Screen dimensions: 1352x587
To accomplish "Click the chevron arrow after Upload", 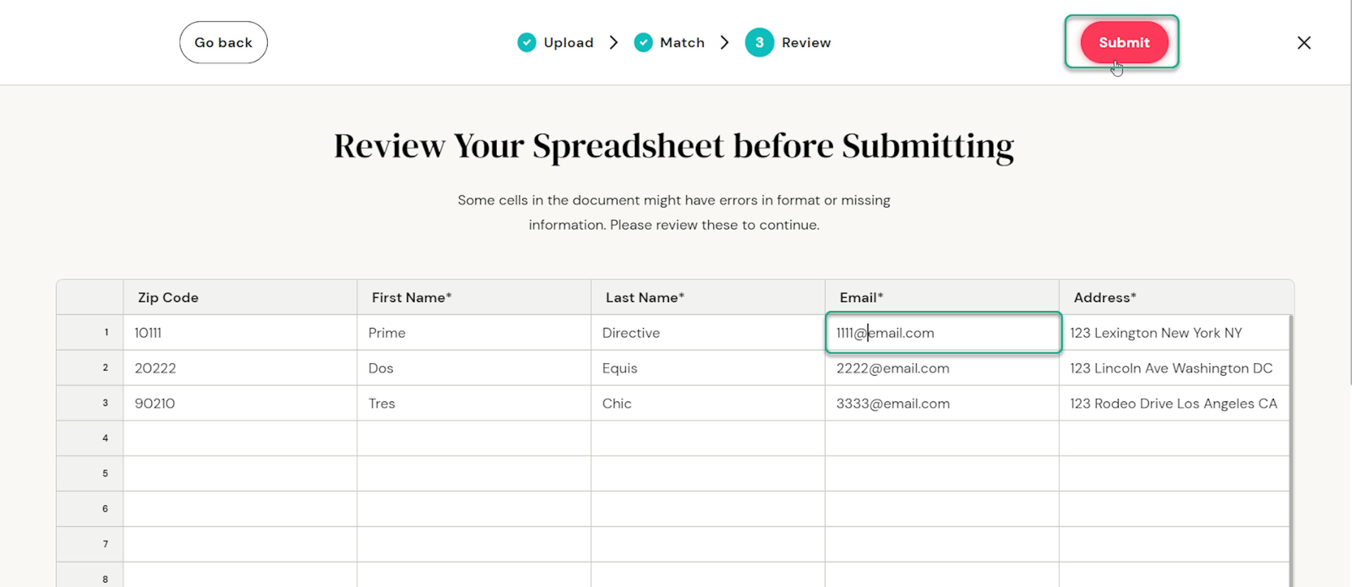I will point(614,43).
